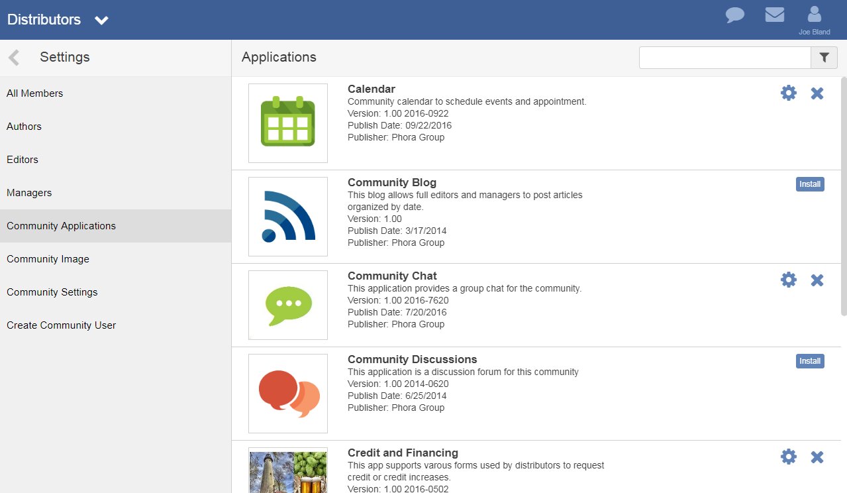Image resolution: width=847 pixels, height=493 pixels.
Task: Click the Calendar app title
Action: [372, 89]
